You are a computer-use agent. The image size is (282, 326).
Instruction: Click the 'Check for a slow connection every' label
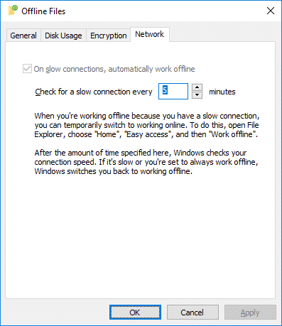tap(94, 92)
